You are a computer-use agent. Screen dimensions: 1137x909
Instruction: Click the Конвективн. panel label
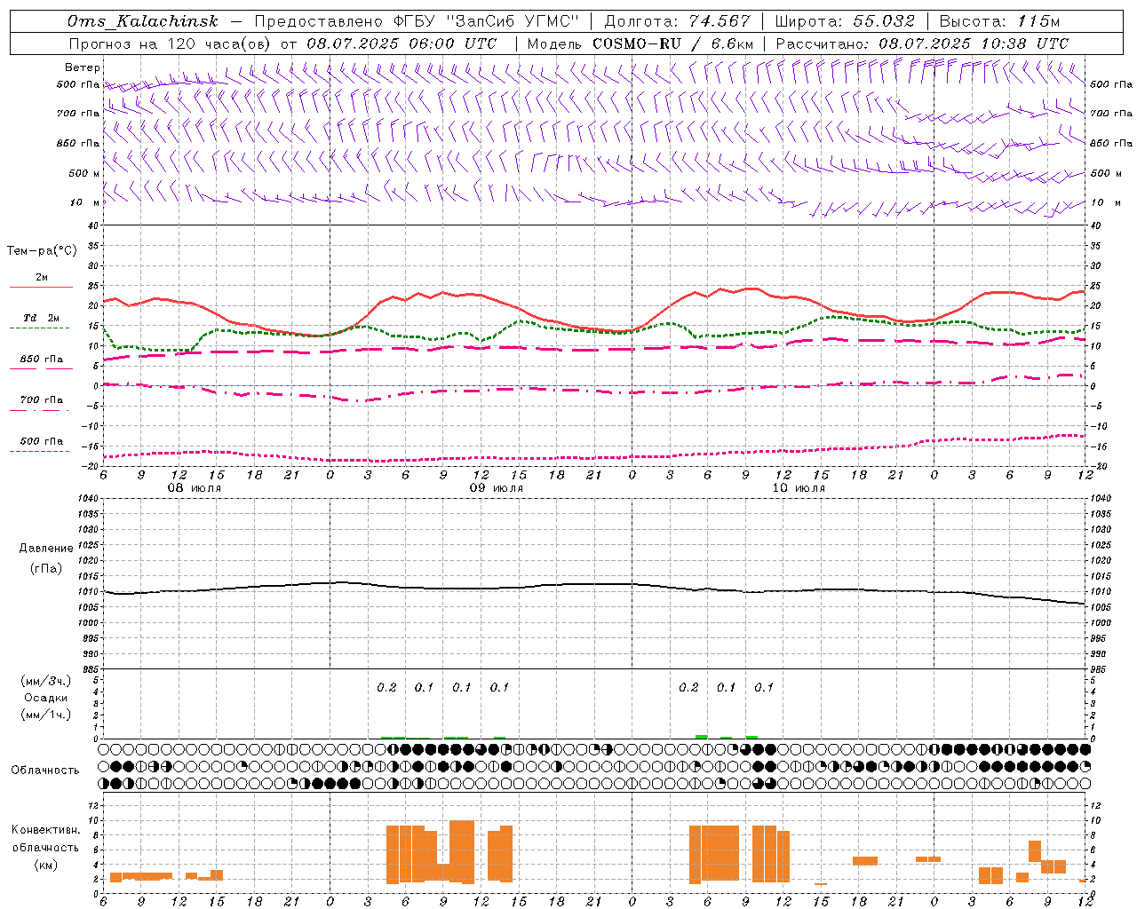(x=45, y=830)
